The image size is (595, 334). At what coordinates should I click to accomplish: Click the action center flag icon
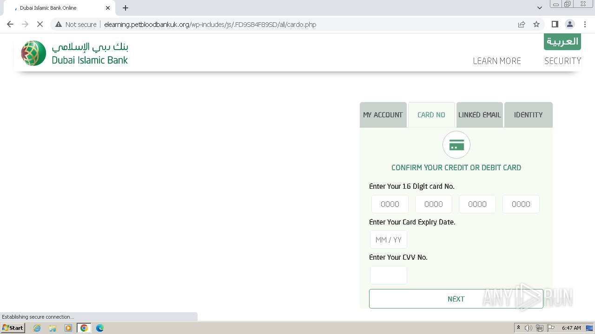tap(551, 328)
